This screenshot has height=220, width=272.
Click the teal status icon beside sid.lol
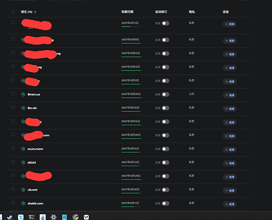pyautogui.click(x=23, y=162)
